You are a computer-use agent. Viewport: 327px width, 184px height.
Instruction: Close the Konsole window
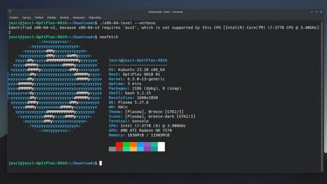(321, 12)
